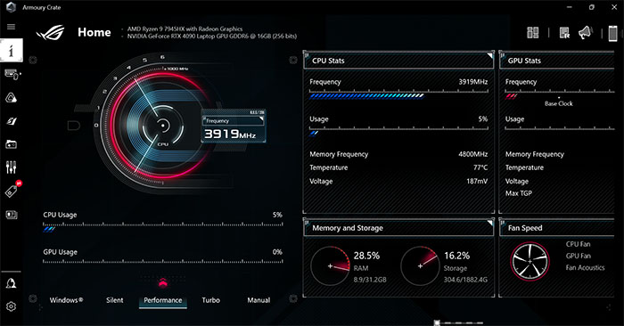Click the GPU Fan label
Viewport: 624px width, 326px height.
pos(579,256)
